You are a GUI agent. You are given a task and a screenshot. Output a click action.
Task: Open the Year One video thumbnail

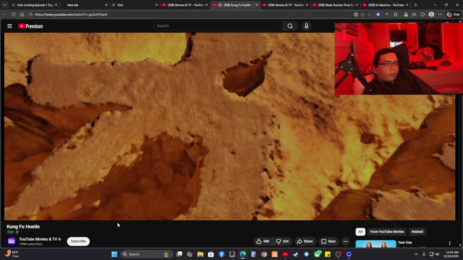(375, 244)
